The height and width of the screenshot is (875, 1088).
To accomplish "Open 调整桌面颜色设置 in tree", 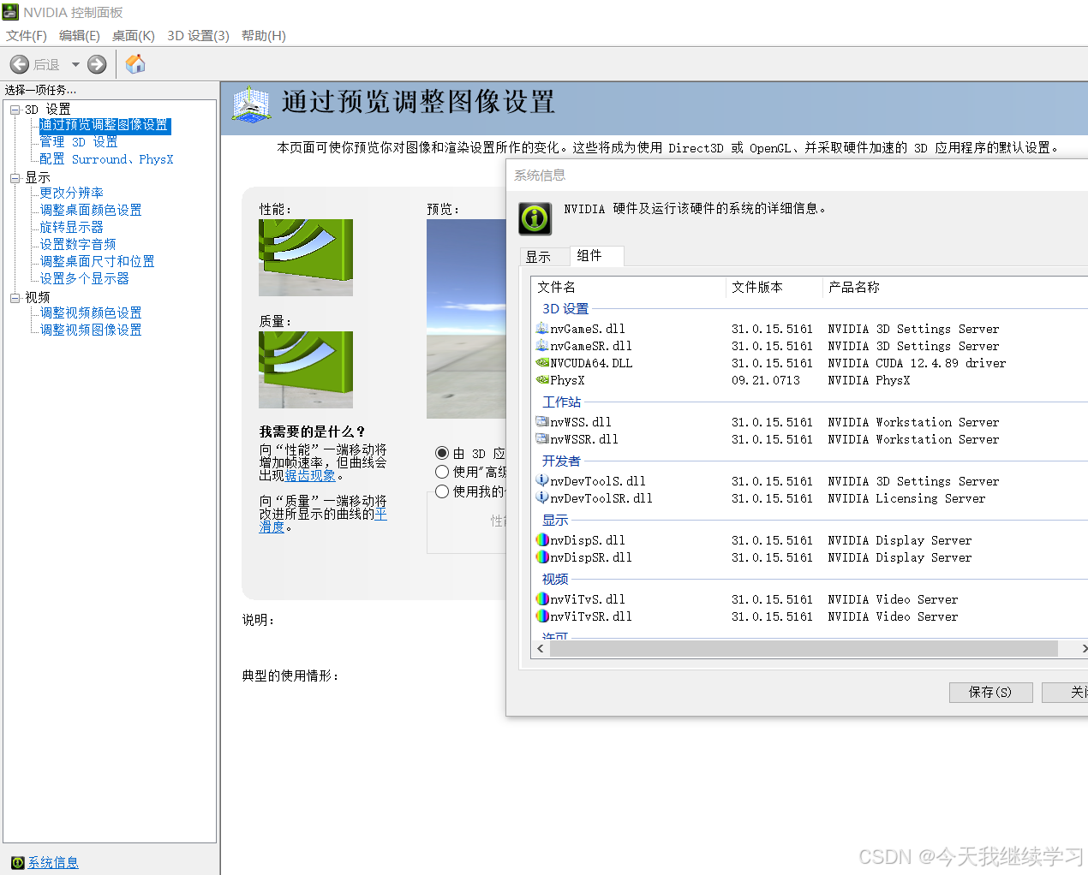I will [91, 211].
